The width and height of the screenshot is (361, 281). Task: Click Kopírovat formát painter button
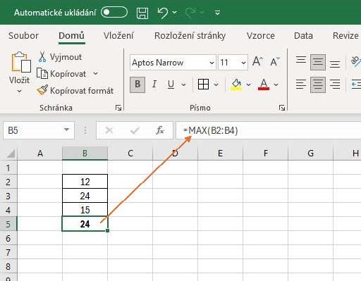point(75,91)
